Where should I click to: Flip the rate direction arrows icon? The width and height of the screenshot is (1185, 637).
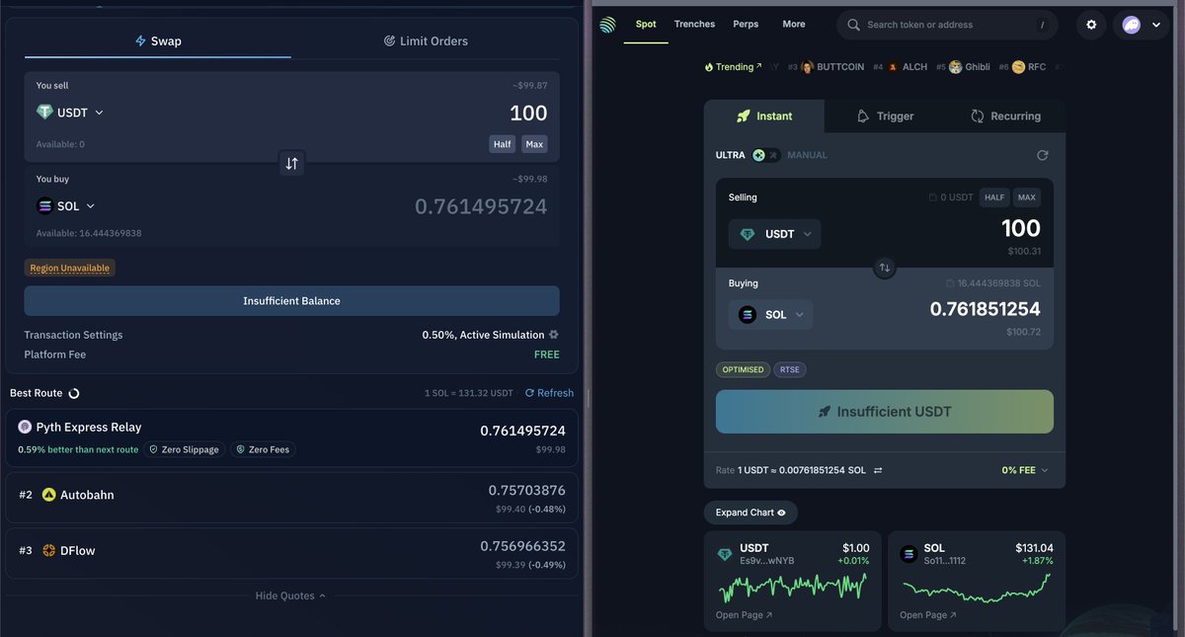point(878,470)
